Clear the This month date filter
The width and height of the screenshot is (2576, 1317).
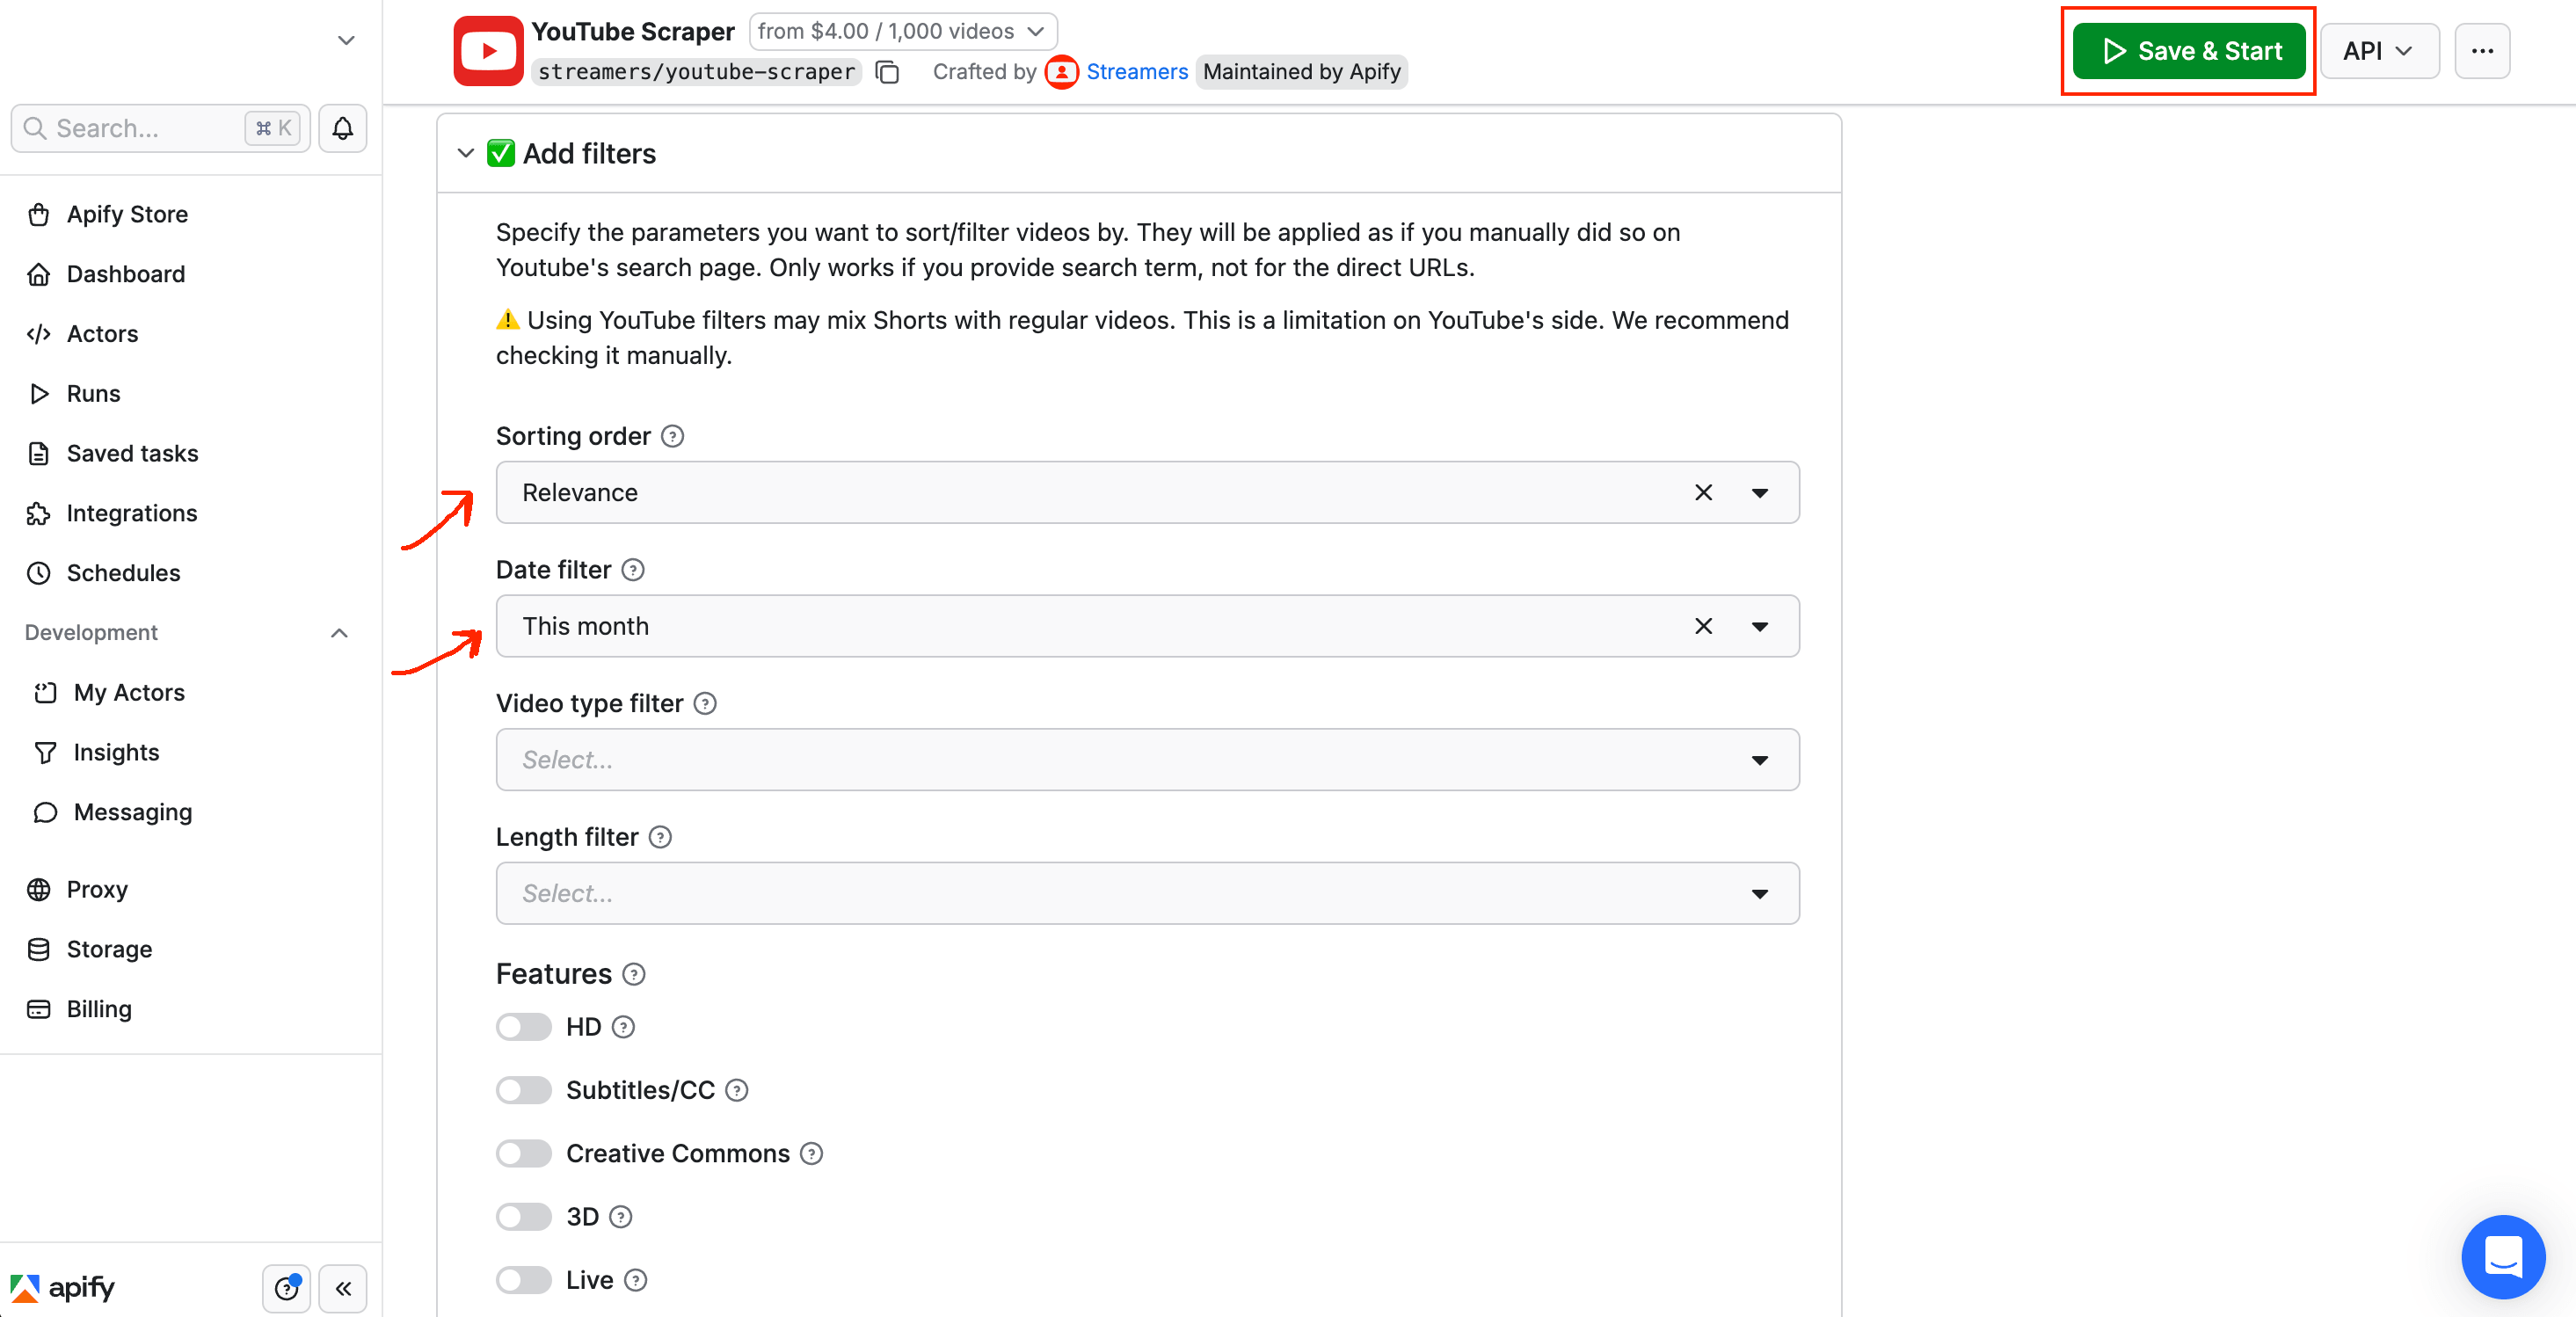click(1703, 626)
